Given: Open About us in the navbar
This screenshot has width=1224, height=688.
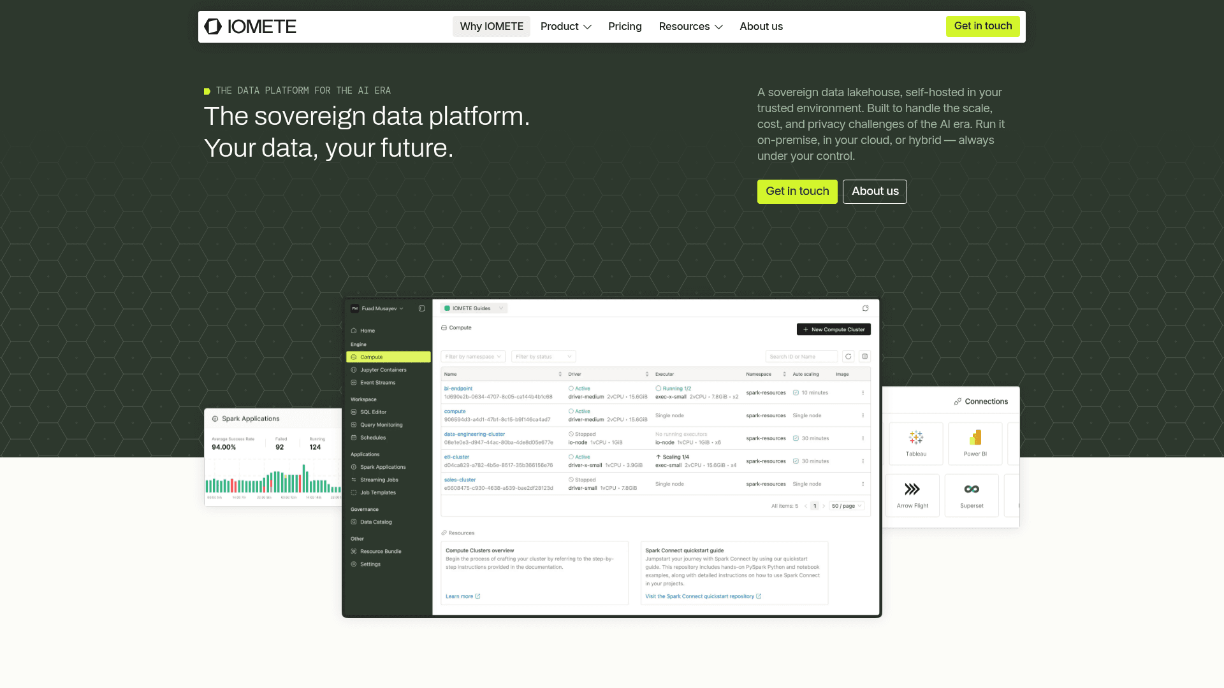Looking at the screenshot, I should (x=761, y=26).
